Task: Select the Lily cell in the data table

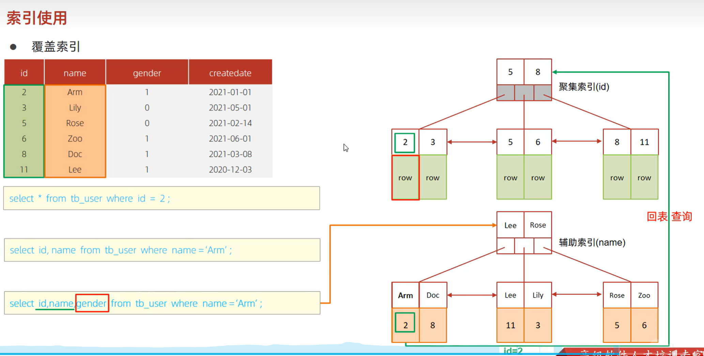Action: (75, 108)
